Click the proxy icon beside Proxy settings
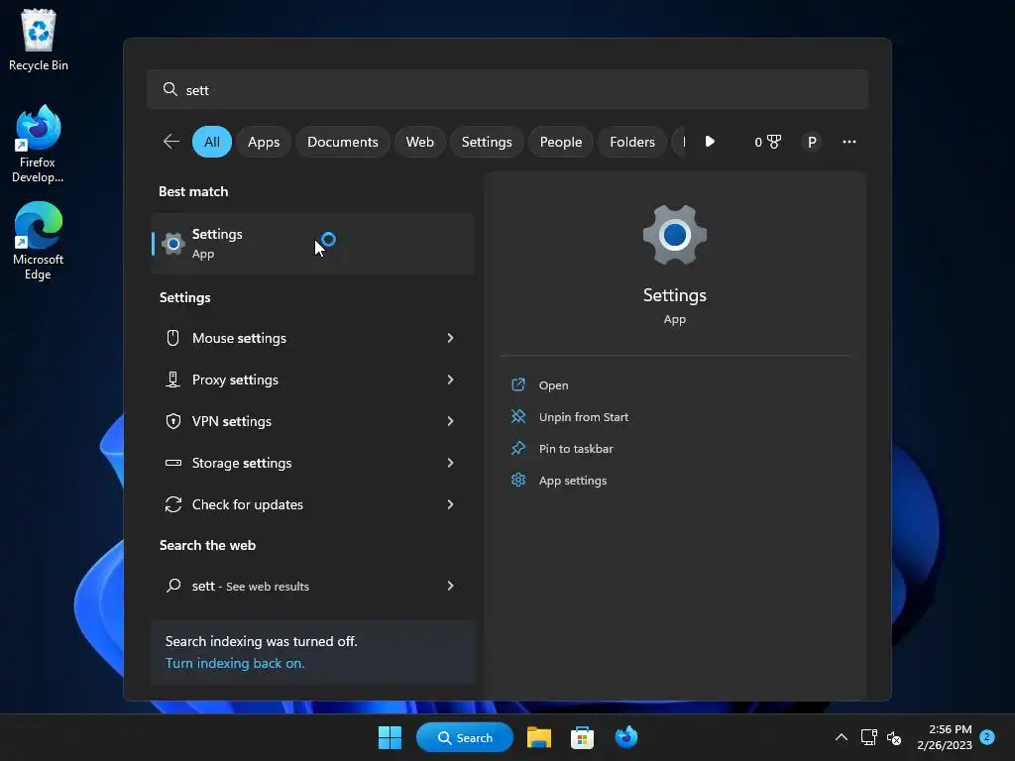Image resolution: width=1015 pixels, height=761 pixels. click(x=172, y=380)
